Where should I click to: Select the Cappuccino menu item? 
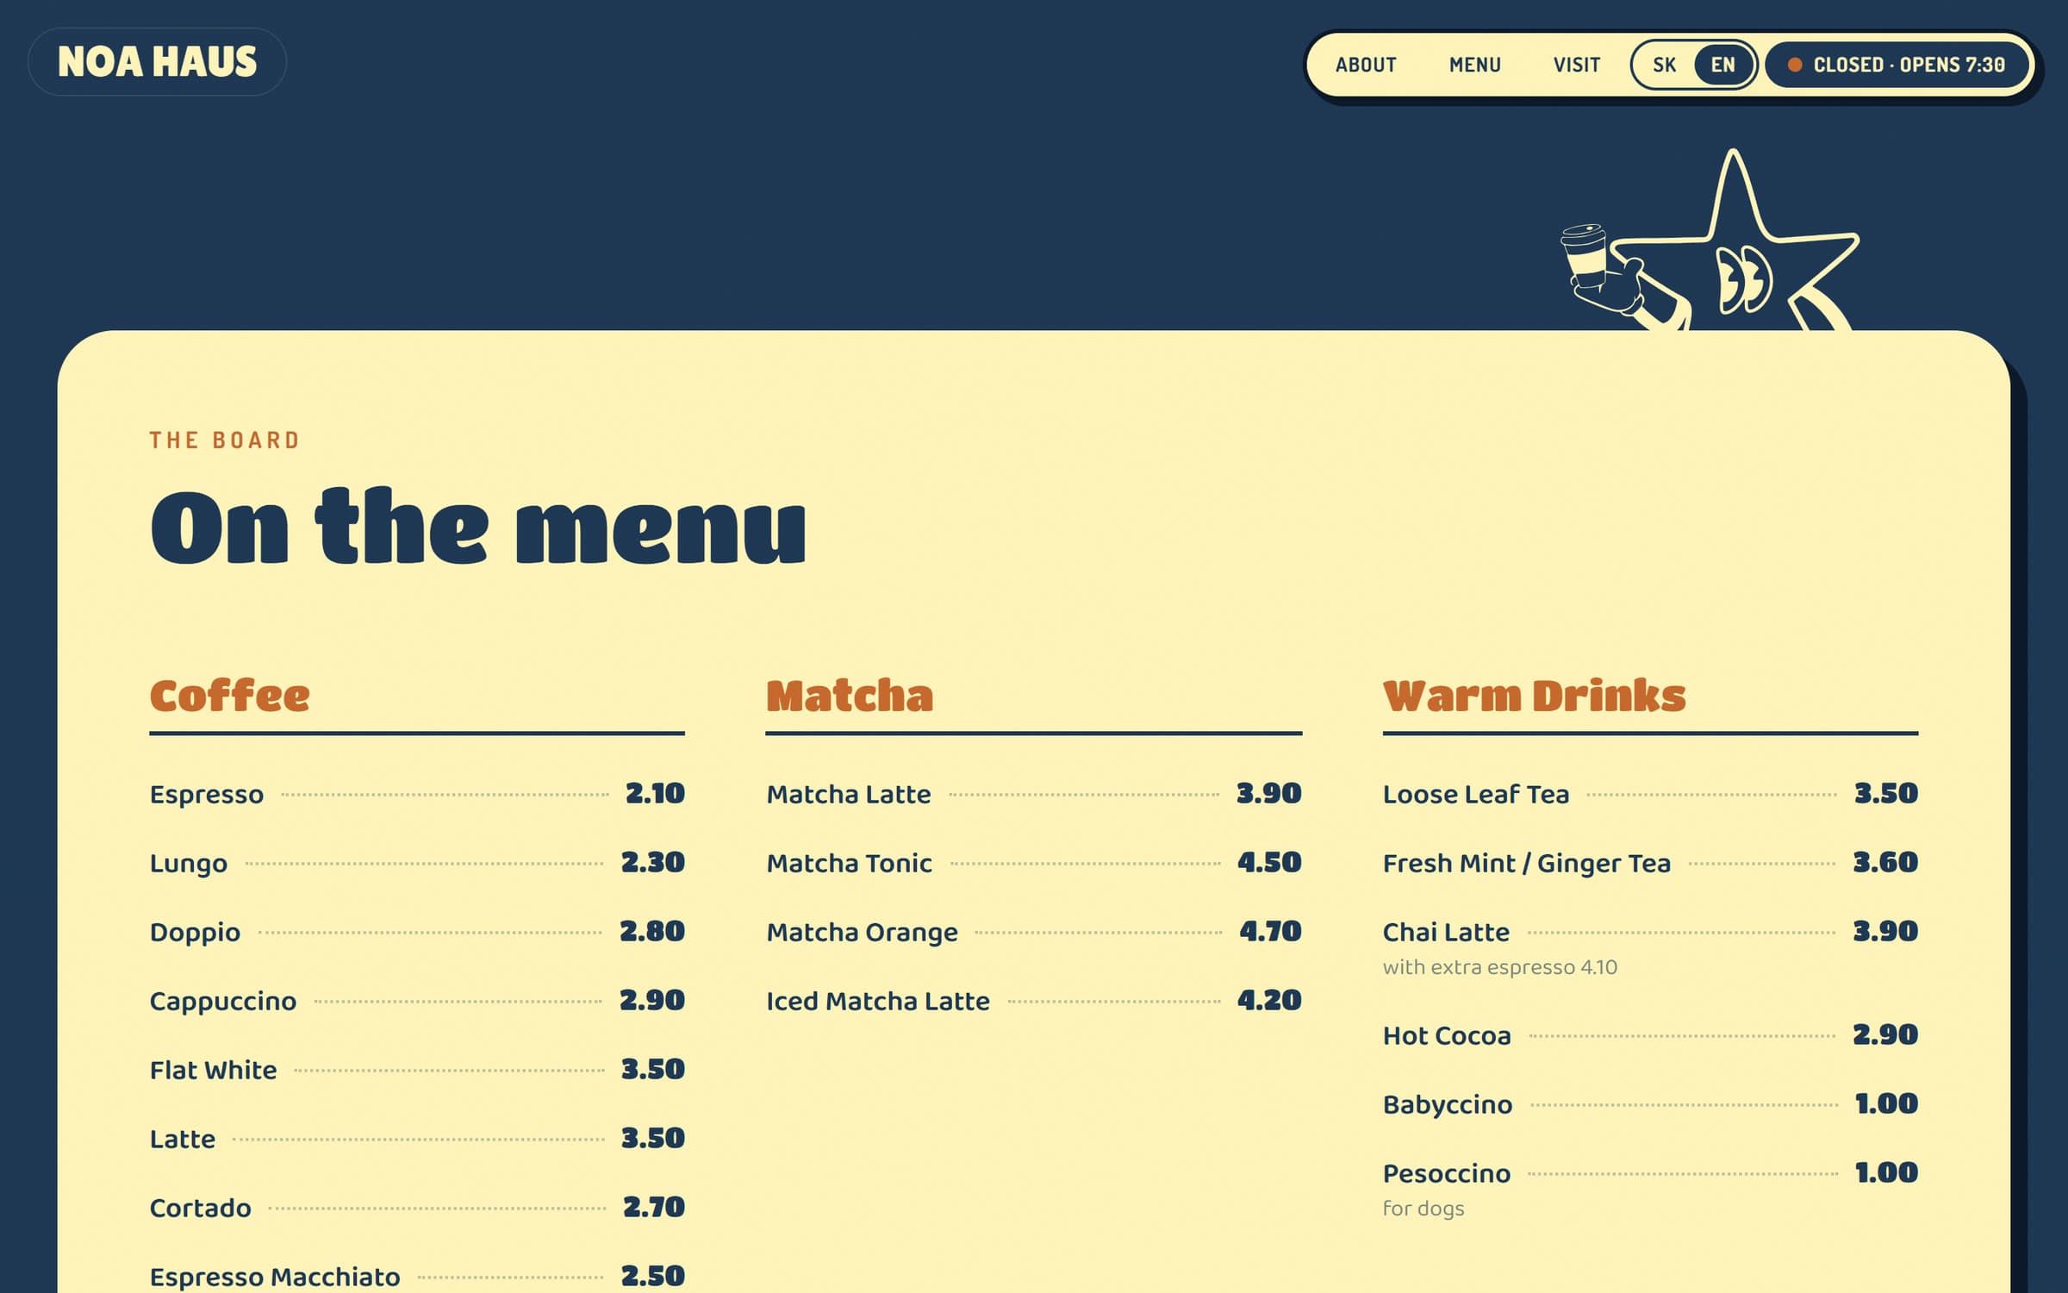click(x=417, y=1001)
